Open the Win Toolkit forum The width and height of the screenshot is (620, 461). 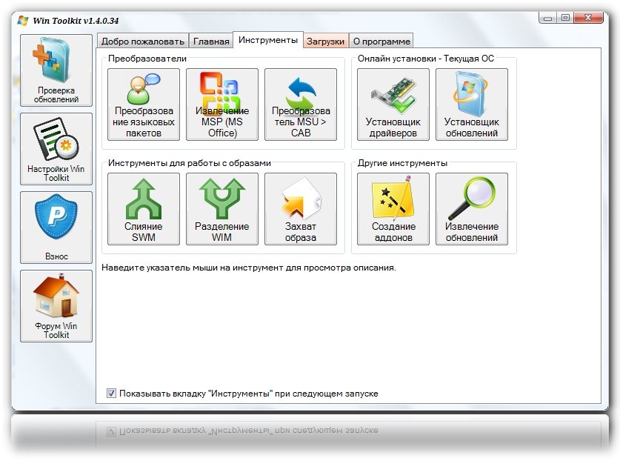pyautogui.click(x=56, y=306)
